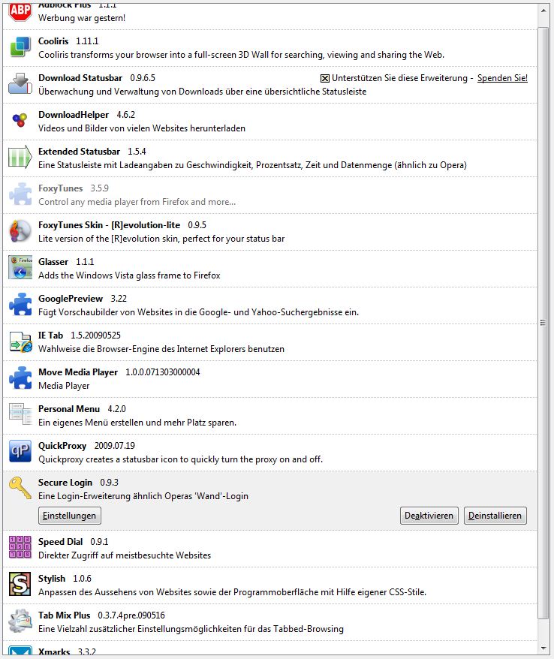Image resolution: width=554 pixels, height=659 pixels.
Task: Click the QuickProxy qP icon
Action: click(x=20, y=451)
